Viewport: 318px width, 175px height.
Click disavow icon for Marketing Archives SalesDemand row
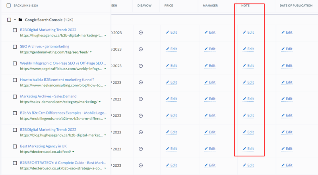tap(141, 99)
